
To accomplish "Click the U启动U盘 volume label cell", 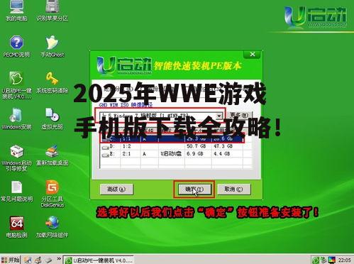I will click(171, 154).
